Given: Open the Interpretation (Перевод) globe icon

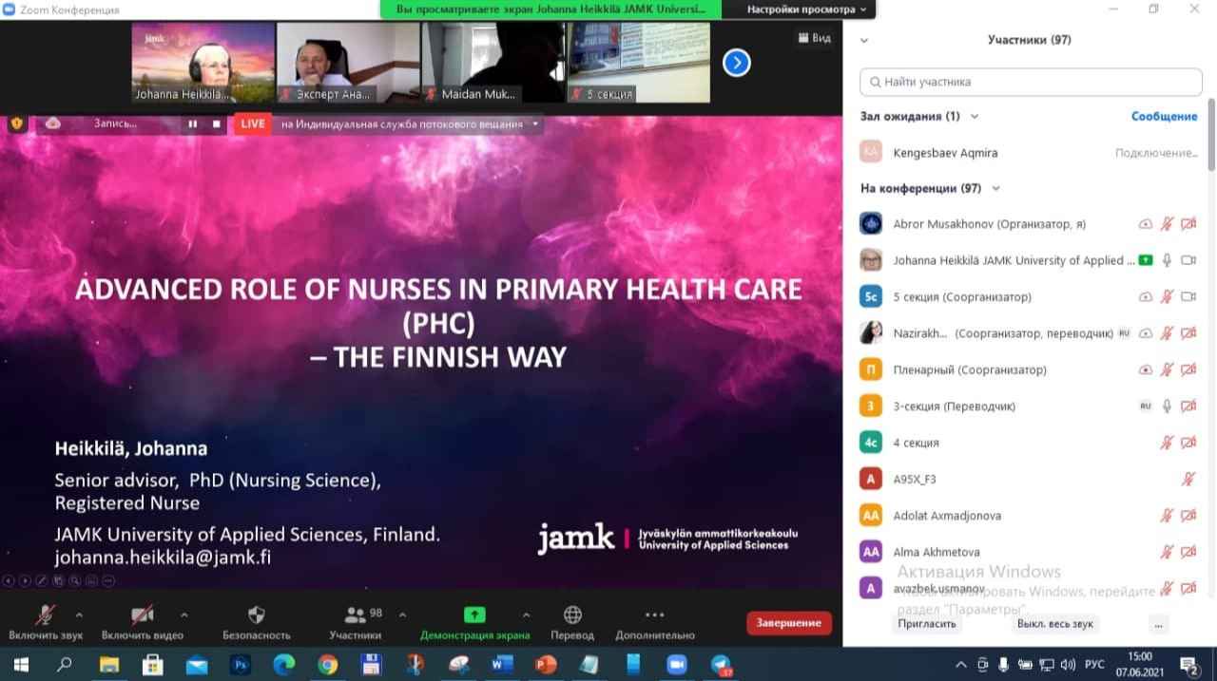Looking at the screenshot, I should 572,615.
